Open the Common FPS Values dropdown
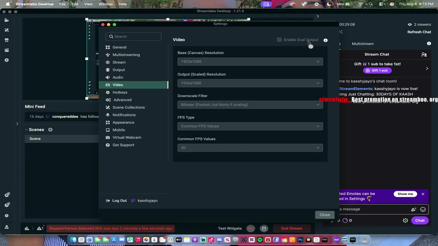438x246 pixels. (250, 148)
